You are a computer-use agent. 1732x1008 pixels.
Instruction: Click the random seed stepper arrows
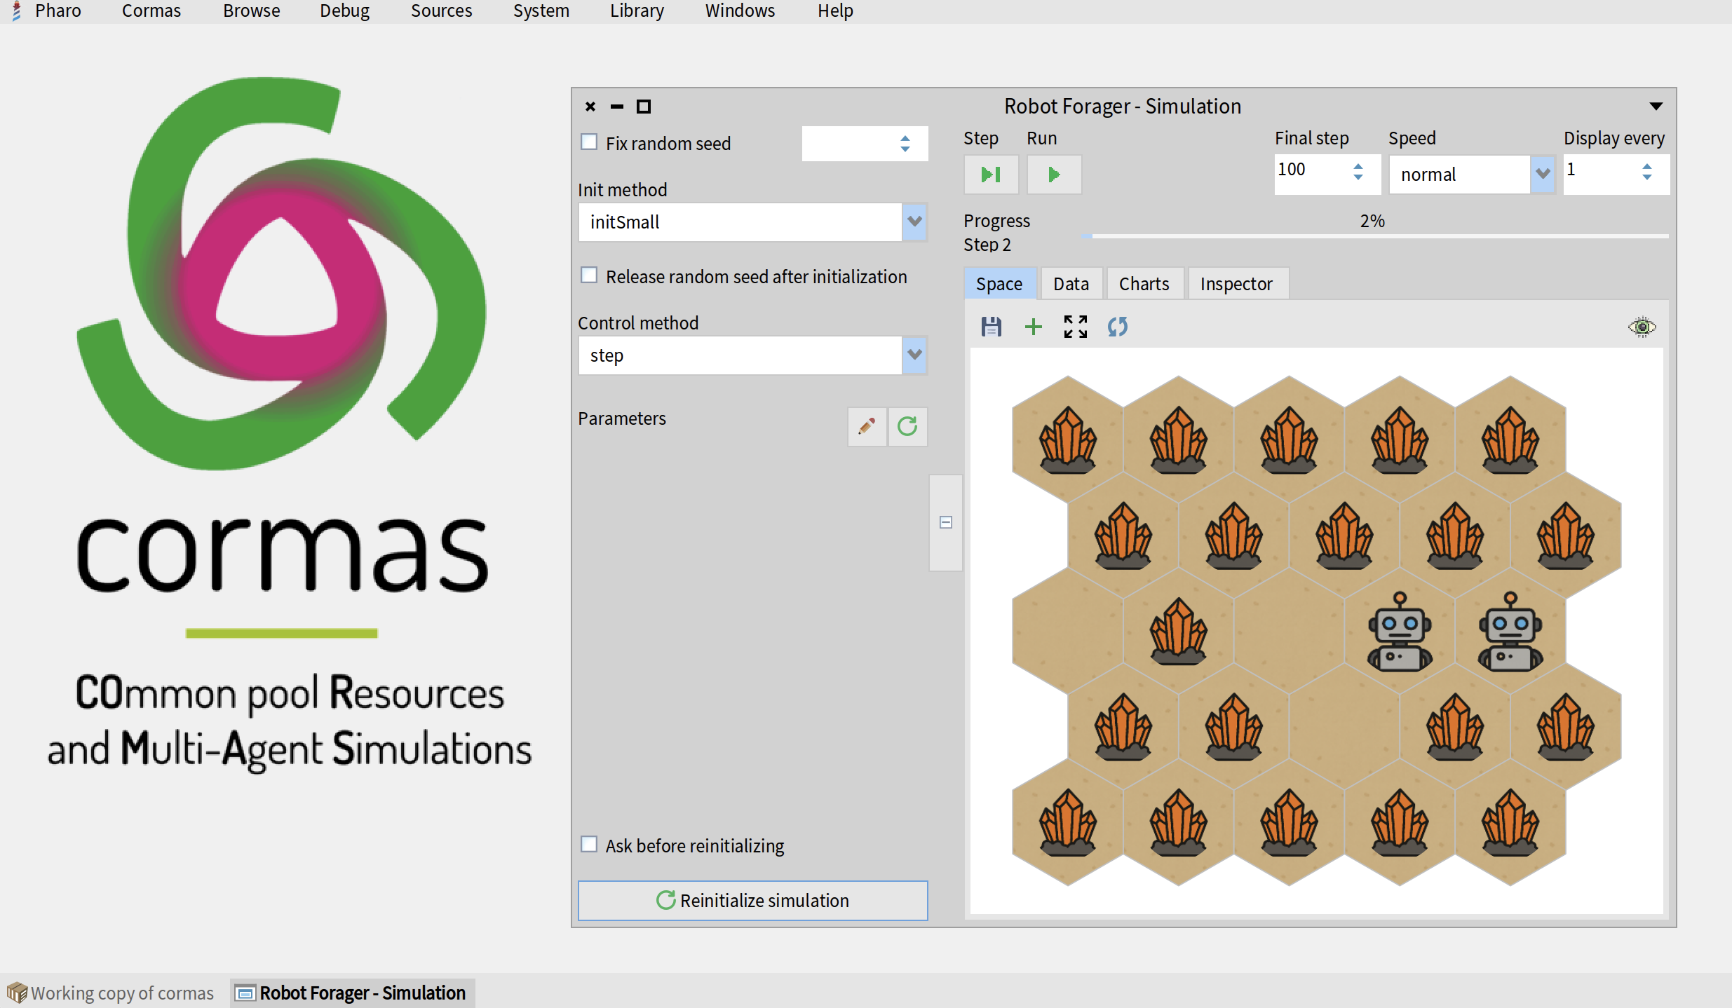click(905, 144)
